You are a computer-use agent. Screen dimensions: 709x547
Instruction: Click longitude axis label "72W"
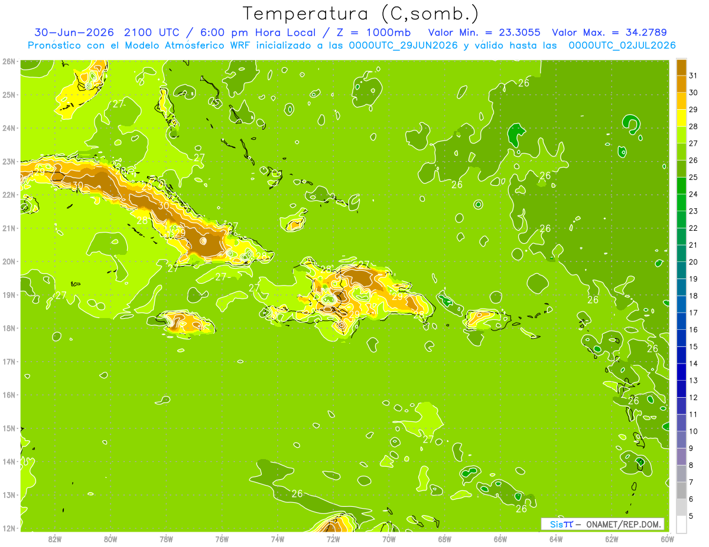[x=333, y=539]
